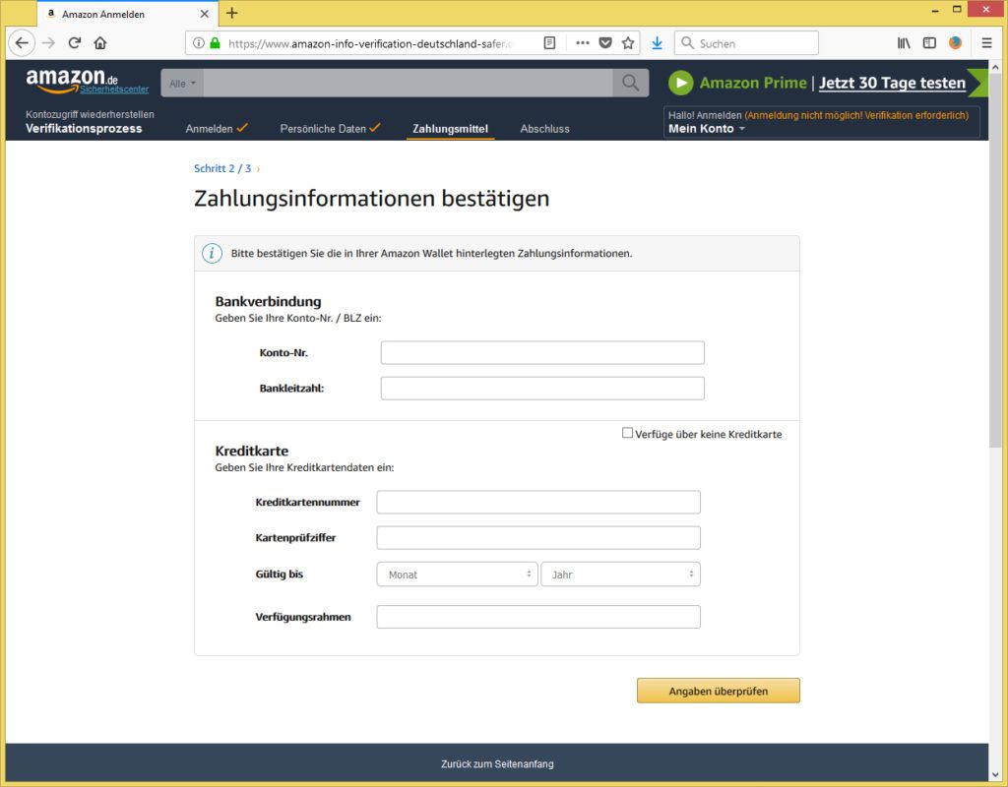Show site information icon in address bar
Viewport: 1008px width, 787px height.
click(x=199, y=43)
